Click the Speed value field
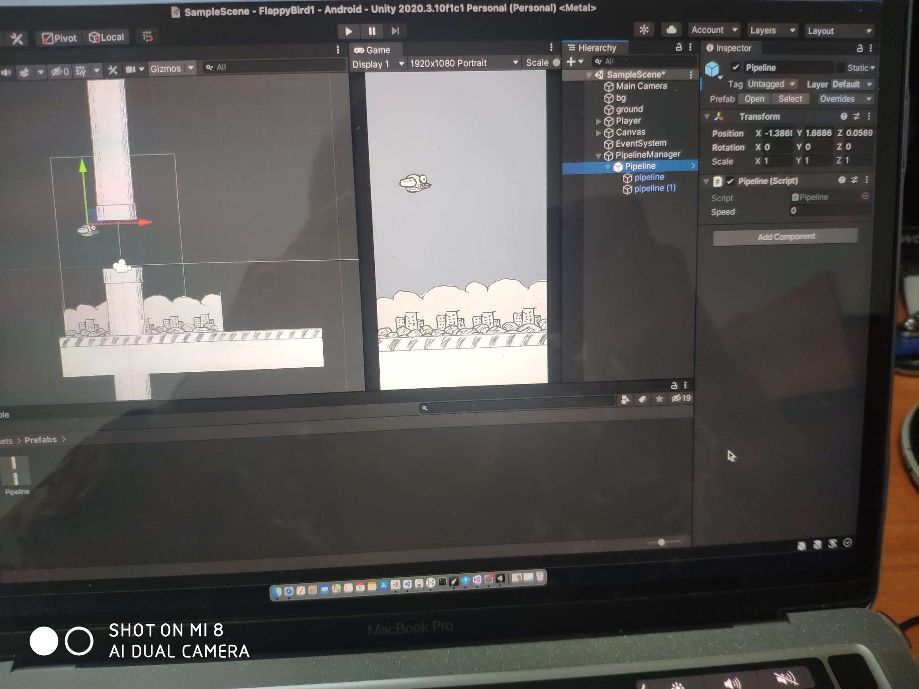The width and height of the screenshot is (919, 689). [829, 211]
